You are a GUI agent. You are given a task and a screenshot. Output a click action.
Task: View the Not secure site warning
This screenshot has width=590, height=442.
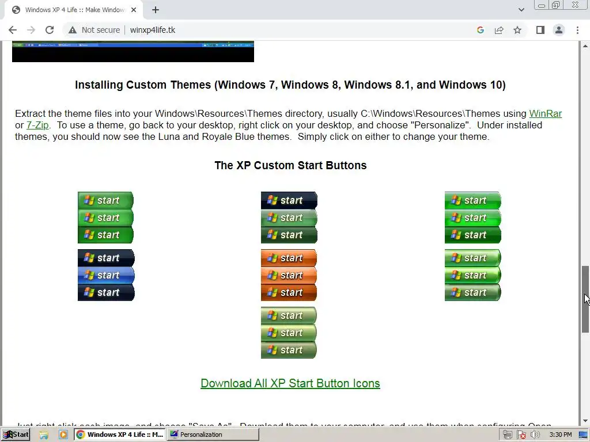pos(94,30)
